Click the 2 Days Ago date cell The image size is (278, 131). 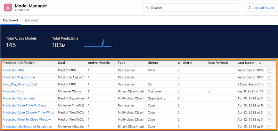click(x=250, y=84)
